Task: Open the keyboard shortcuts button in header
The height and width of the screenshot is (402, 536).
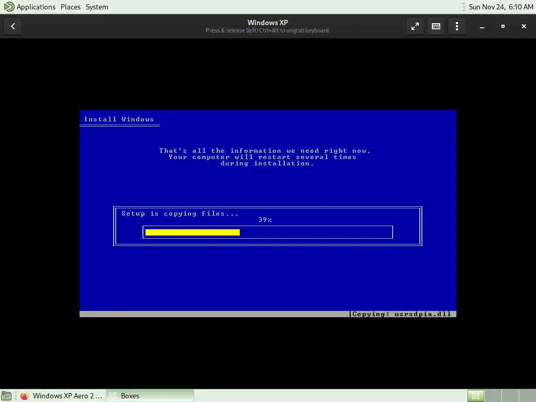Action: click(x=436, y=26)
